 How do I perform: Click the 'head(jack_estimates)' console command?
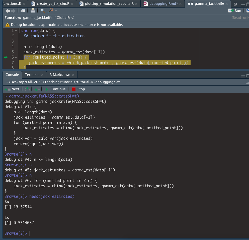(x=52, y=196)
